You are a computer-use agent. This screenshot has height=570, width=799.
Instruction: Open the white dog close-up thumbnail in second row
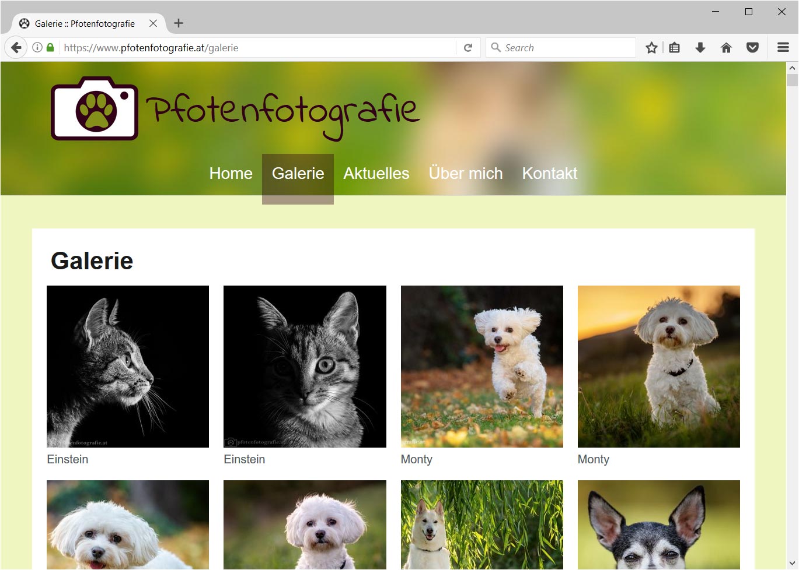point(128,525)
